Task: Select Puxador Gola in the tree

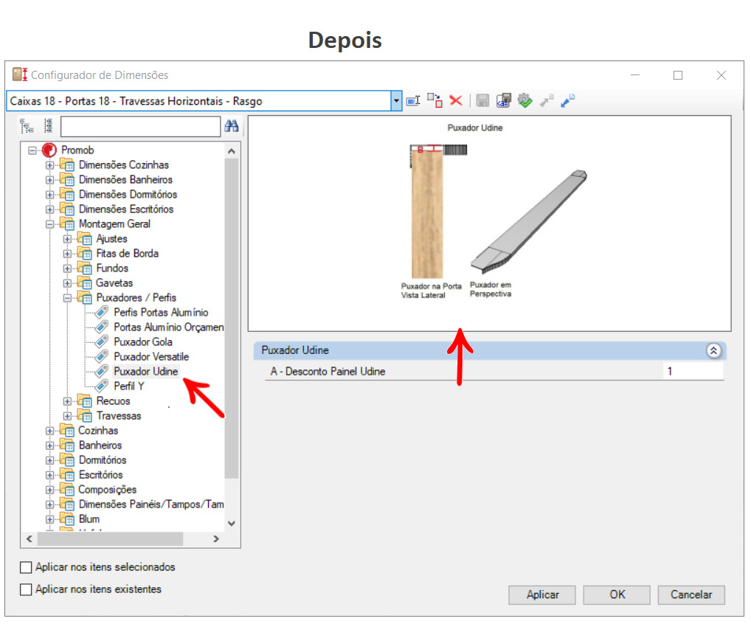Action: (142, 342)
